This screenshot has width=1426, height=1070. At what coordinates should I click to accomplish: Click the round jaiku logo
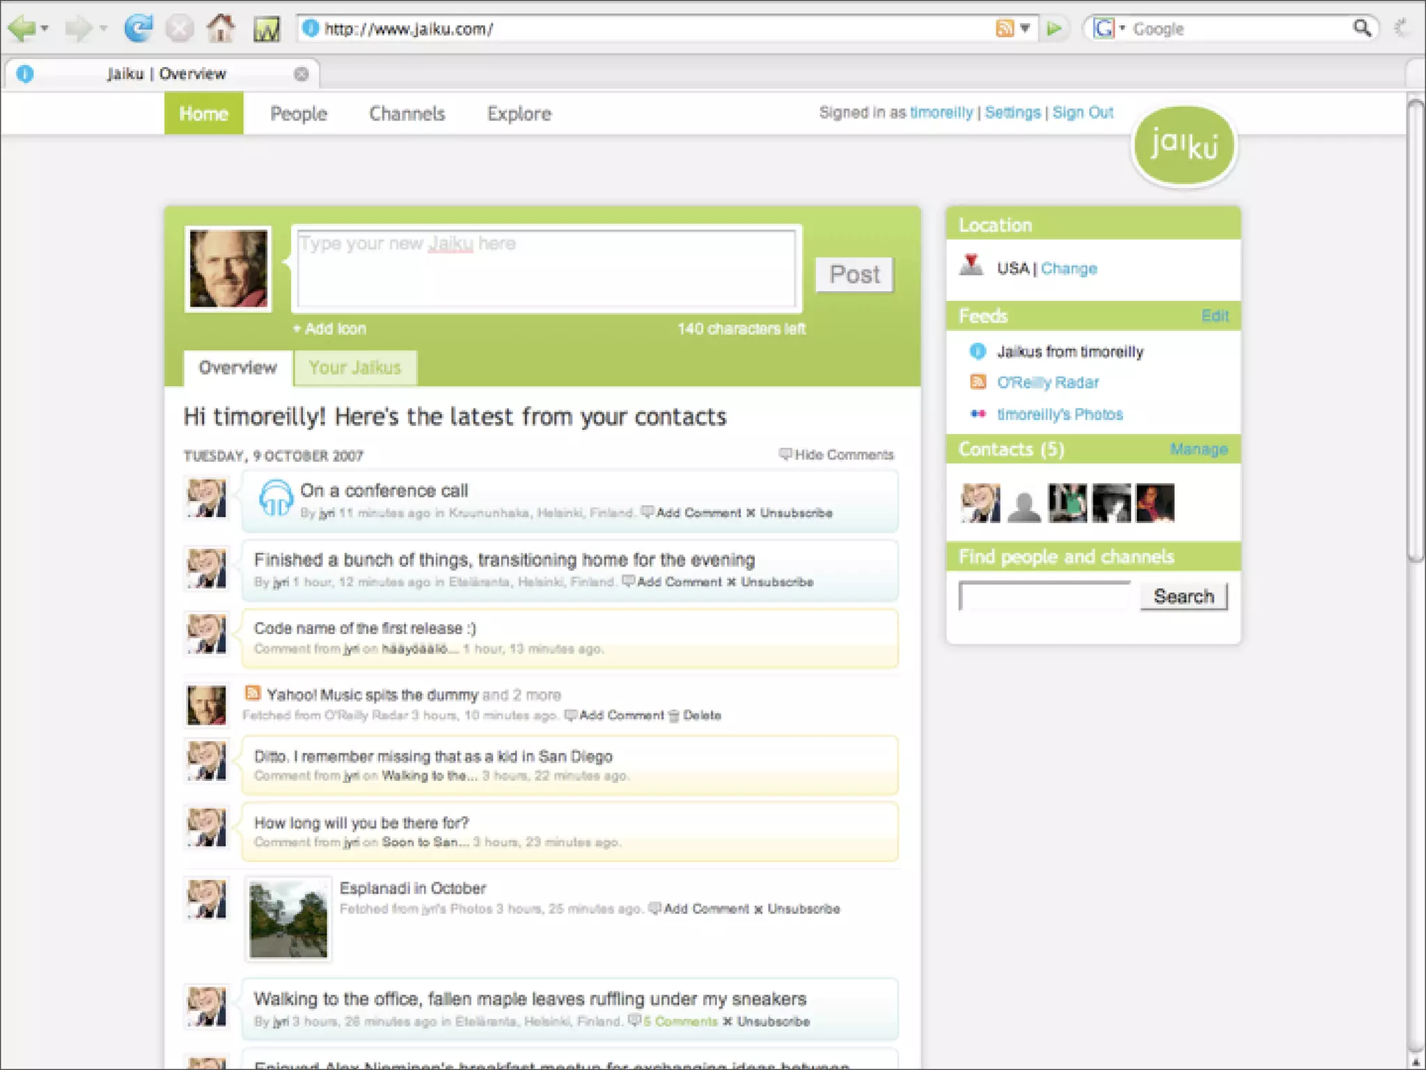point(1184,146)
